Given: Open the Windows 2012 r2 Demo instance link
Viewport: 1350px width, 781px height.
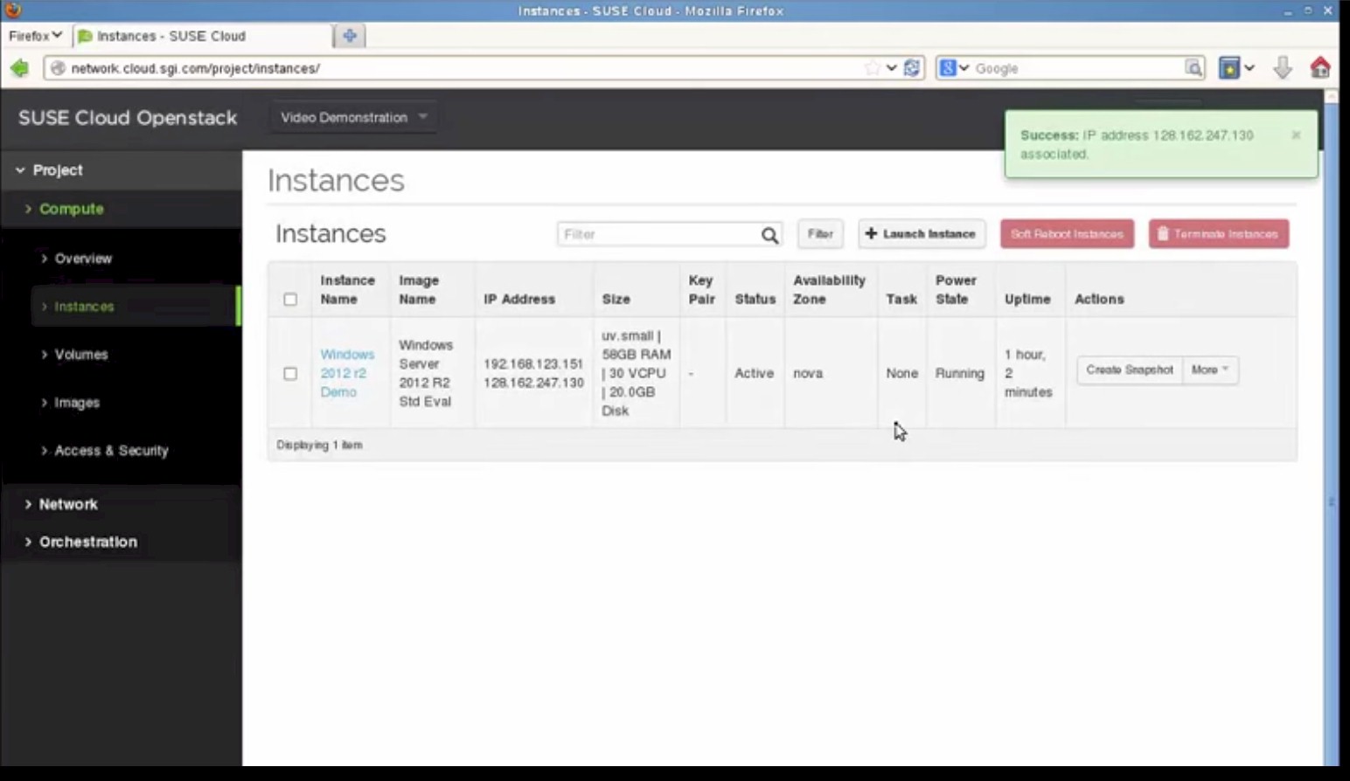Looking at the screenshot, I should click(347, 373).
